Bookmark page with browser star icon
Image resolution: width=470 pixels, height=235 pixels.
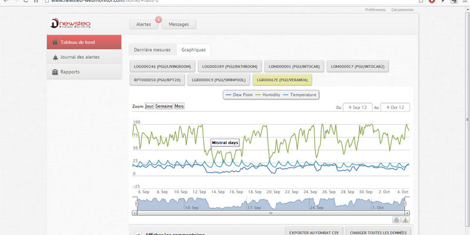pos(421,1)
